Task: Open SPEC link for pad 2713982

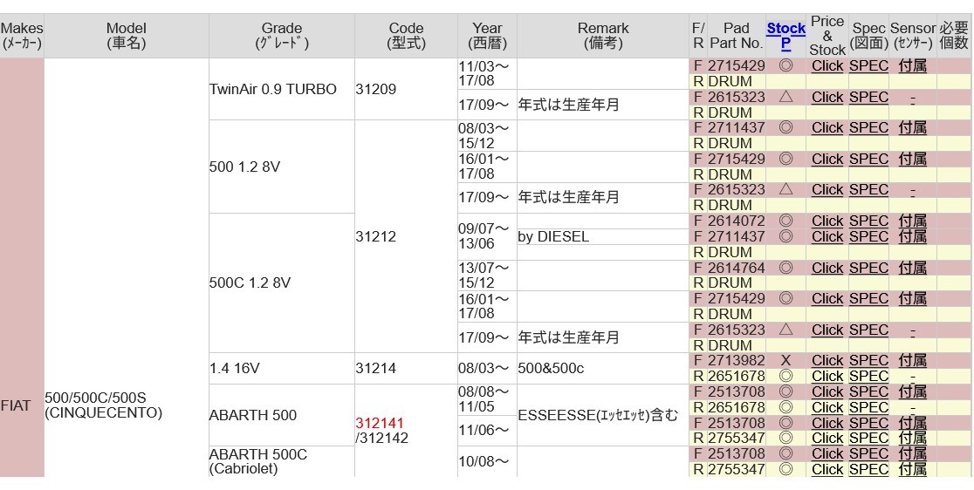Action: (x=868, y=360)
